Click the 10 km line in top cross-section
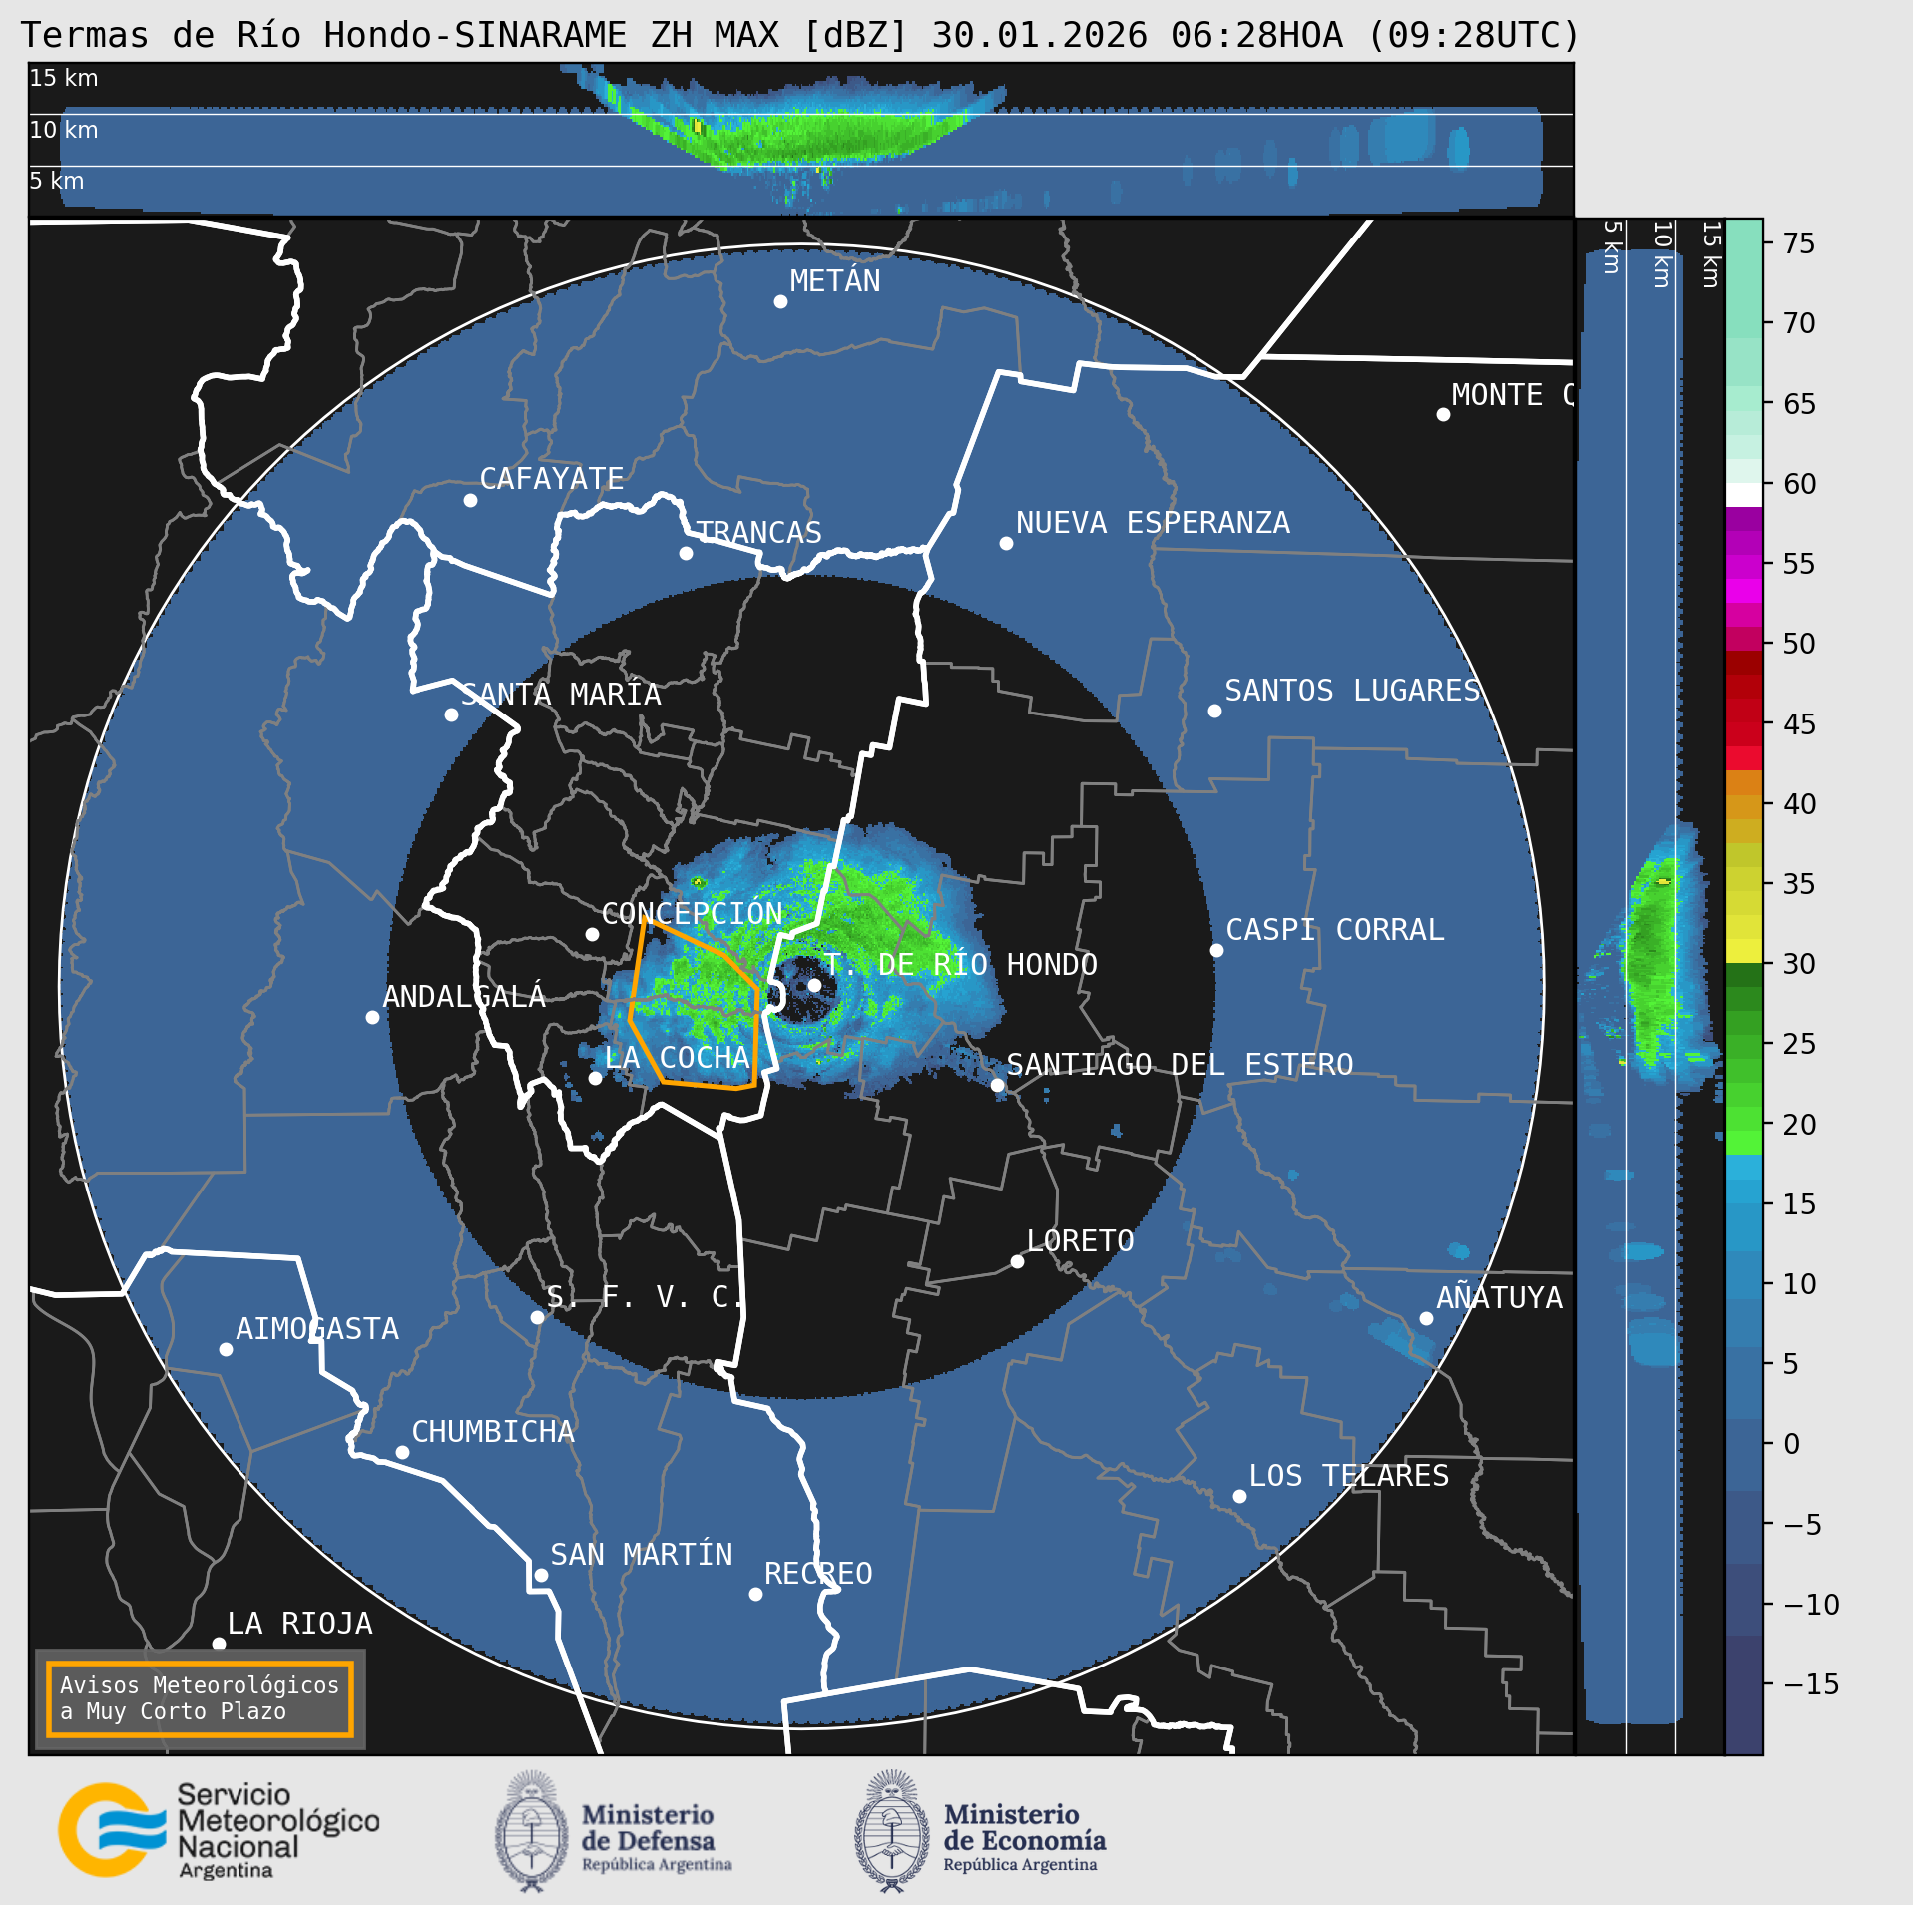This screenshot has height=1905, width=1913. (x=800, y=114)
